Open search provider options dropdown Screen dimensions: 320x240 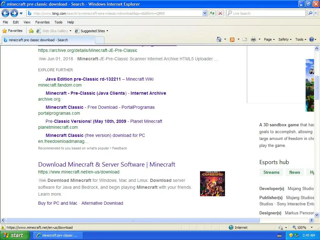[x=316, y=13]
